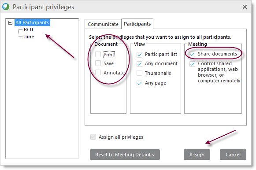Image resolution: width=256 pixels, height=170 pixels.
Task: Select Jane participant in the list
Action: pyautogui.click(x=29, y=37)
